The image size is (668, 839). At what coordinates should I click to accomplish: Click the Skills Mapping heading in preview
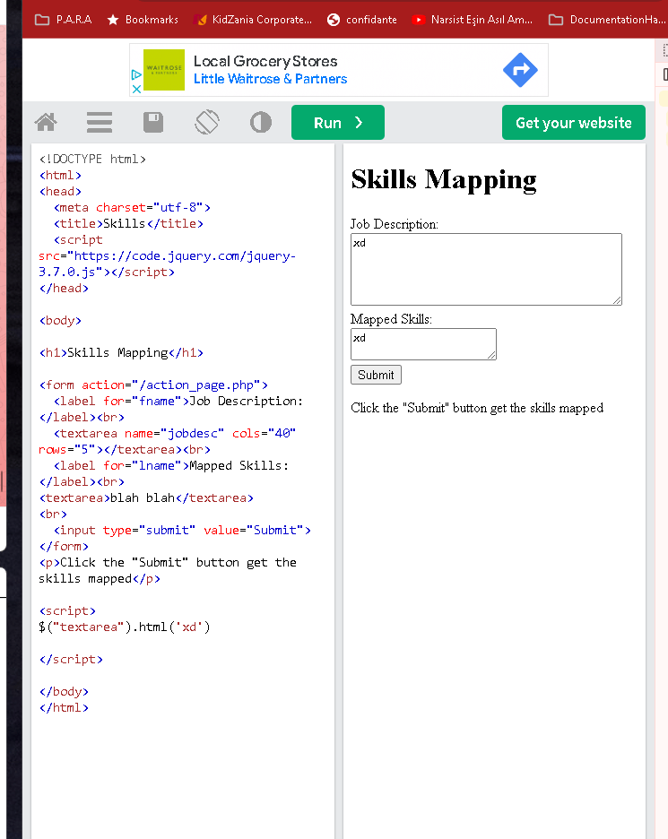pos(444,180)
